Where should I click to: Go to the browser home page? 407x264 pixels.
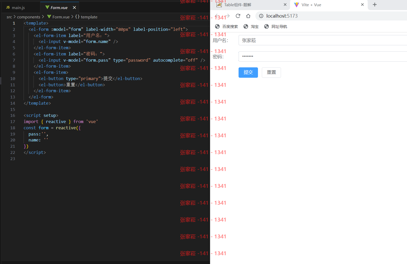(248, 16)
